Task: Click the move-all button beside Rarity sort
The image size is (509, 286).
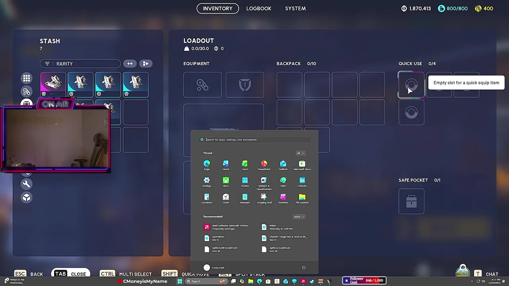Action: (x=146, y=64)
